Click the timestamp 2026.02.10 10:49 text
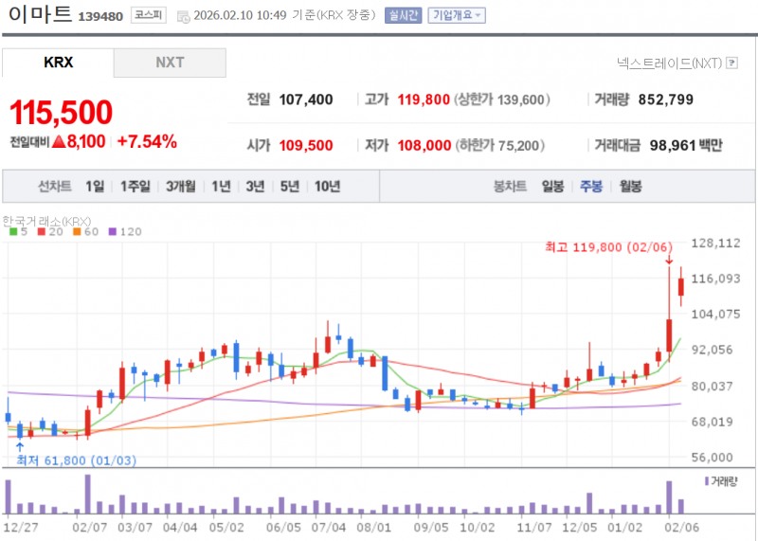Screen dimensions: 758x541 point(241,15)
